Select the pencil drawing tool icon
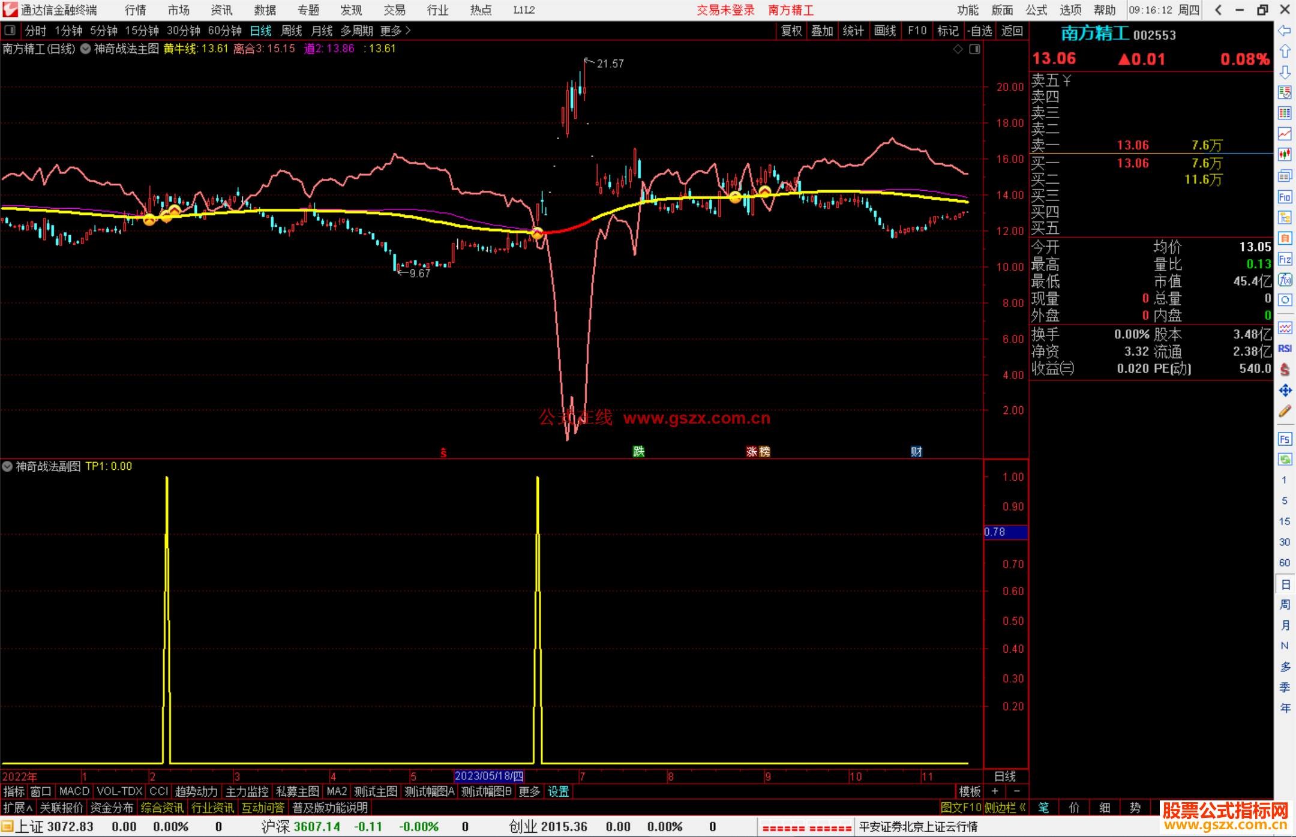This screenshot has width=1296, height=837. [x=1285, y=411]
